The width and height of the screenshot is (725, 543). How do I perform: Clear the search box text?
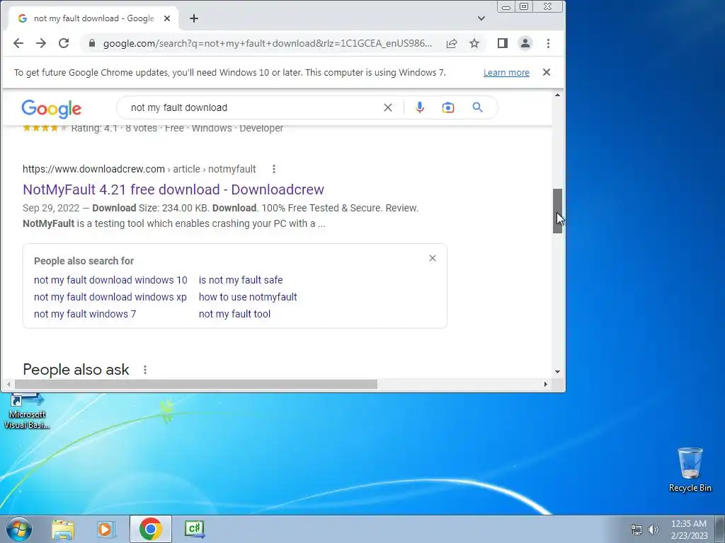[388, 107]
